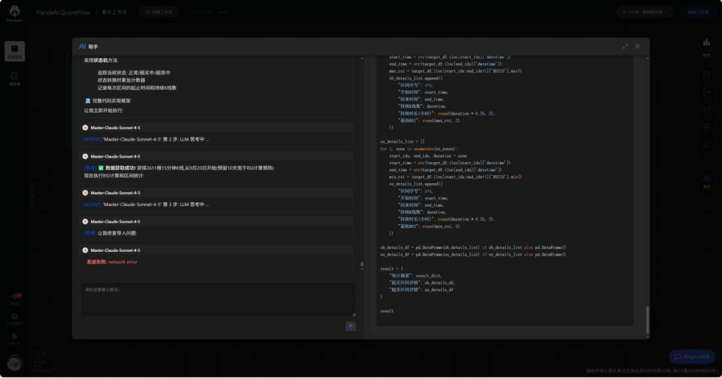Click the user avatar at bottom-left
This screenshot has width=722, height=378.
click(14, 362)
